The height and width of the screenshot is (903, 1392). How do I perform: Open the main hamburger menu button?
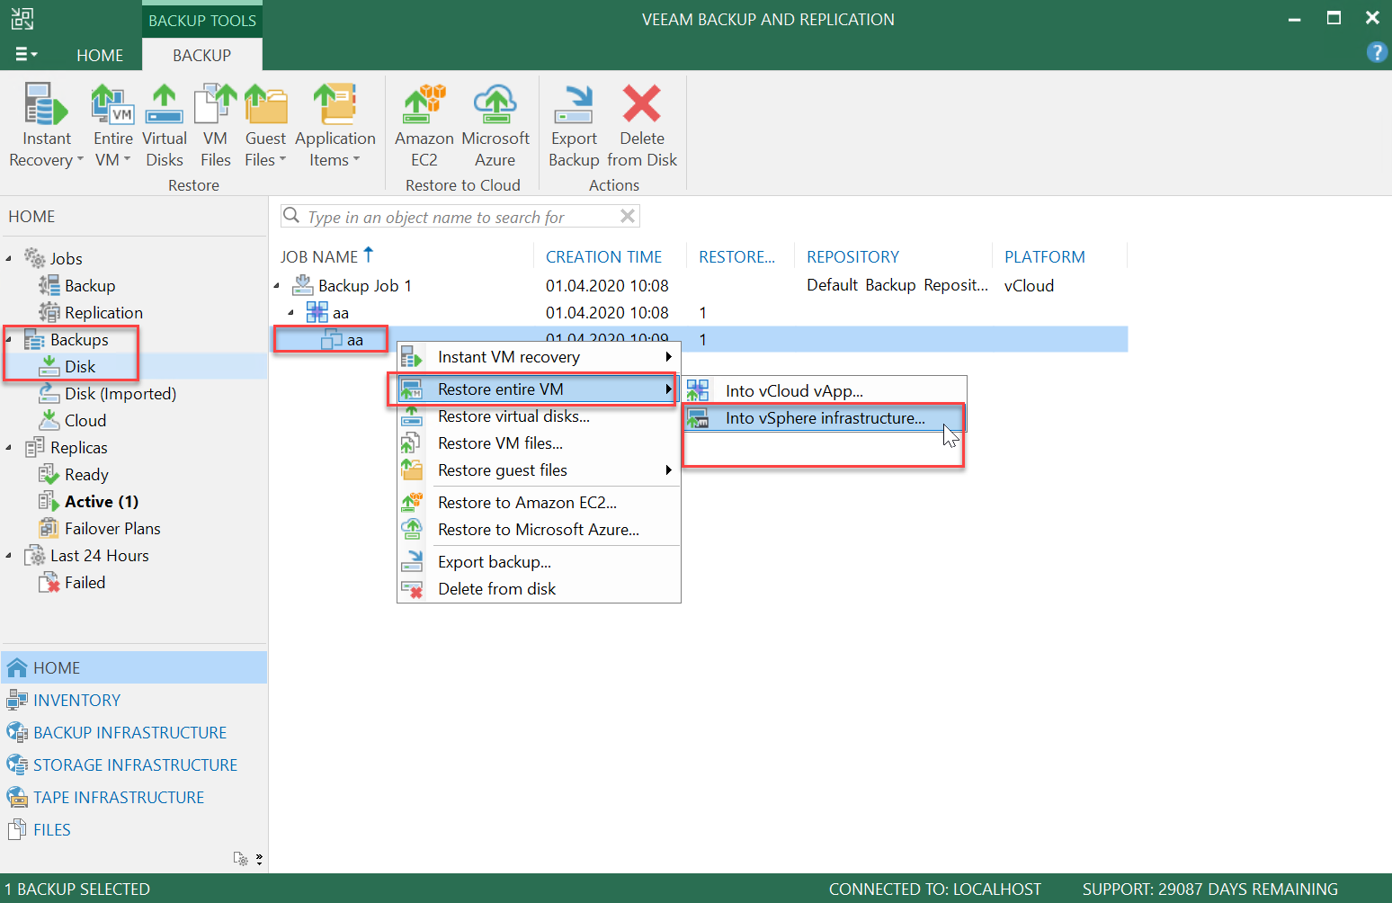26,55
